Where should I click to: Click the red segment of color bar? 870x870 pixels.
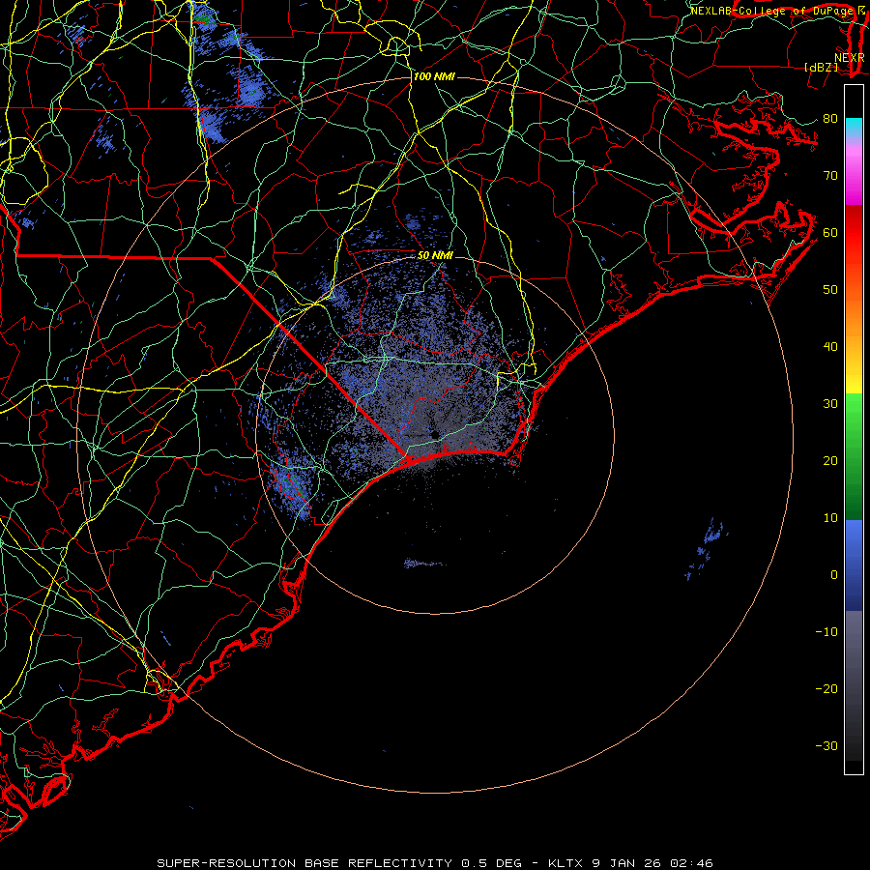854,233
